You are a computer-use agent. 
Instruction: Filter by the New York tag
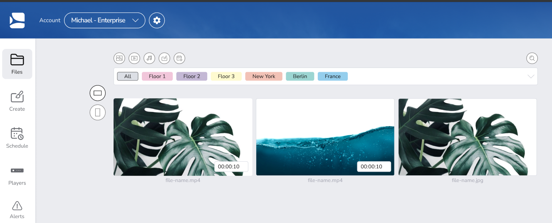(x=264, y=76)
